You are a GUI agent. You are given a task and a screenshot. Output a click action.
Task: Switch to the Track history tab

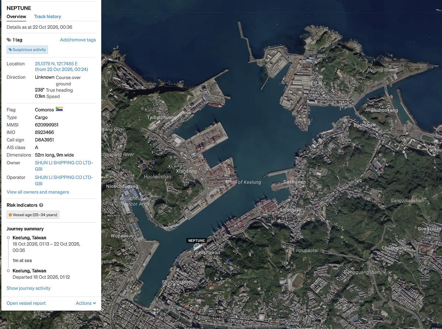tap(48, 17)
